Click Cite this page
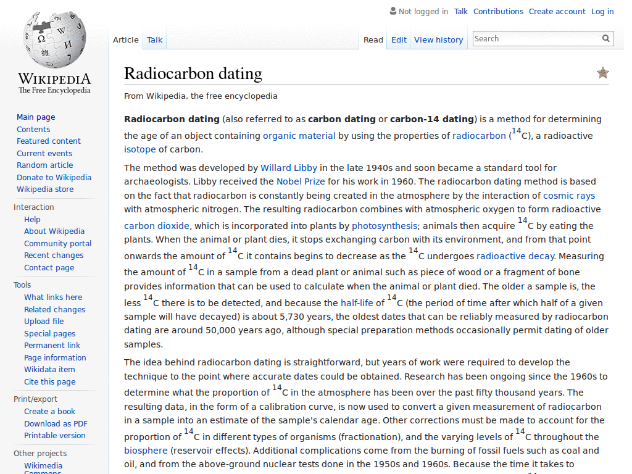Viewport: 632px width, 474px height. tap(49, 381)
